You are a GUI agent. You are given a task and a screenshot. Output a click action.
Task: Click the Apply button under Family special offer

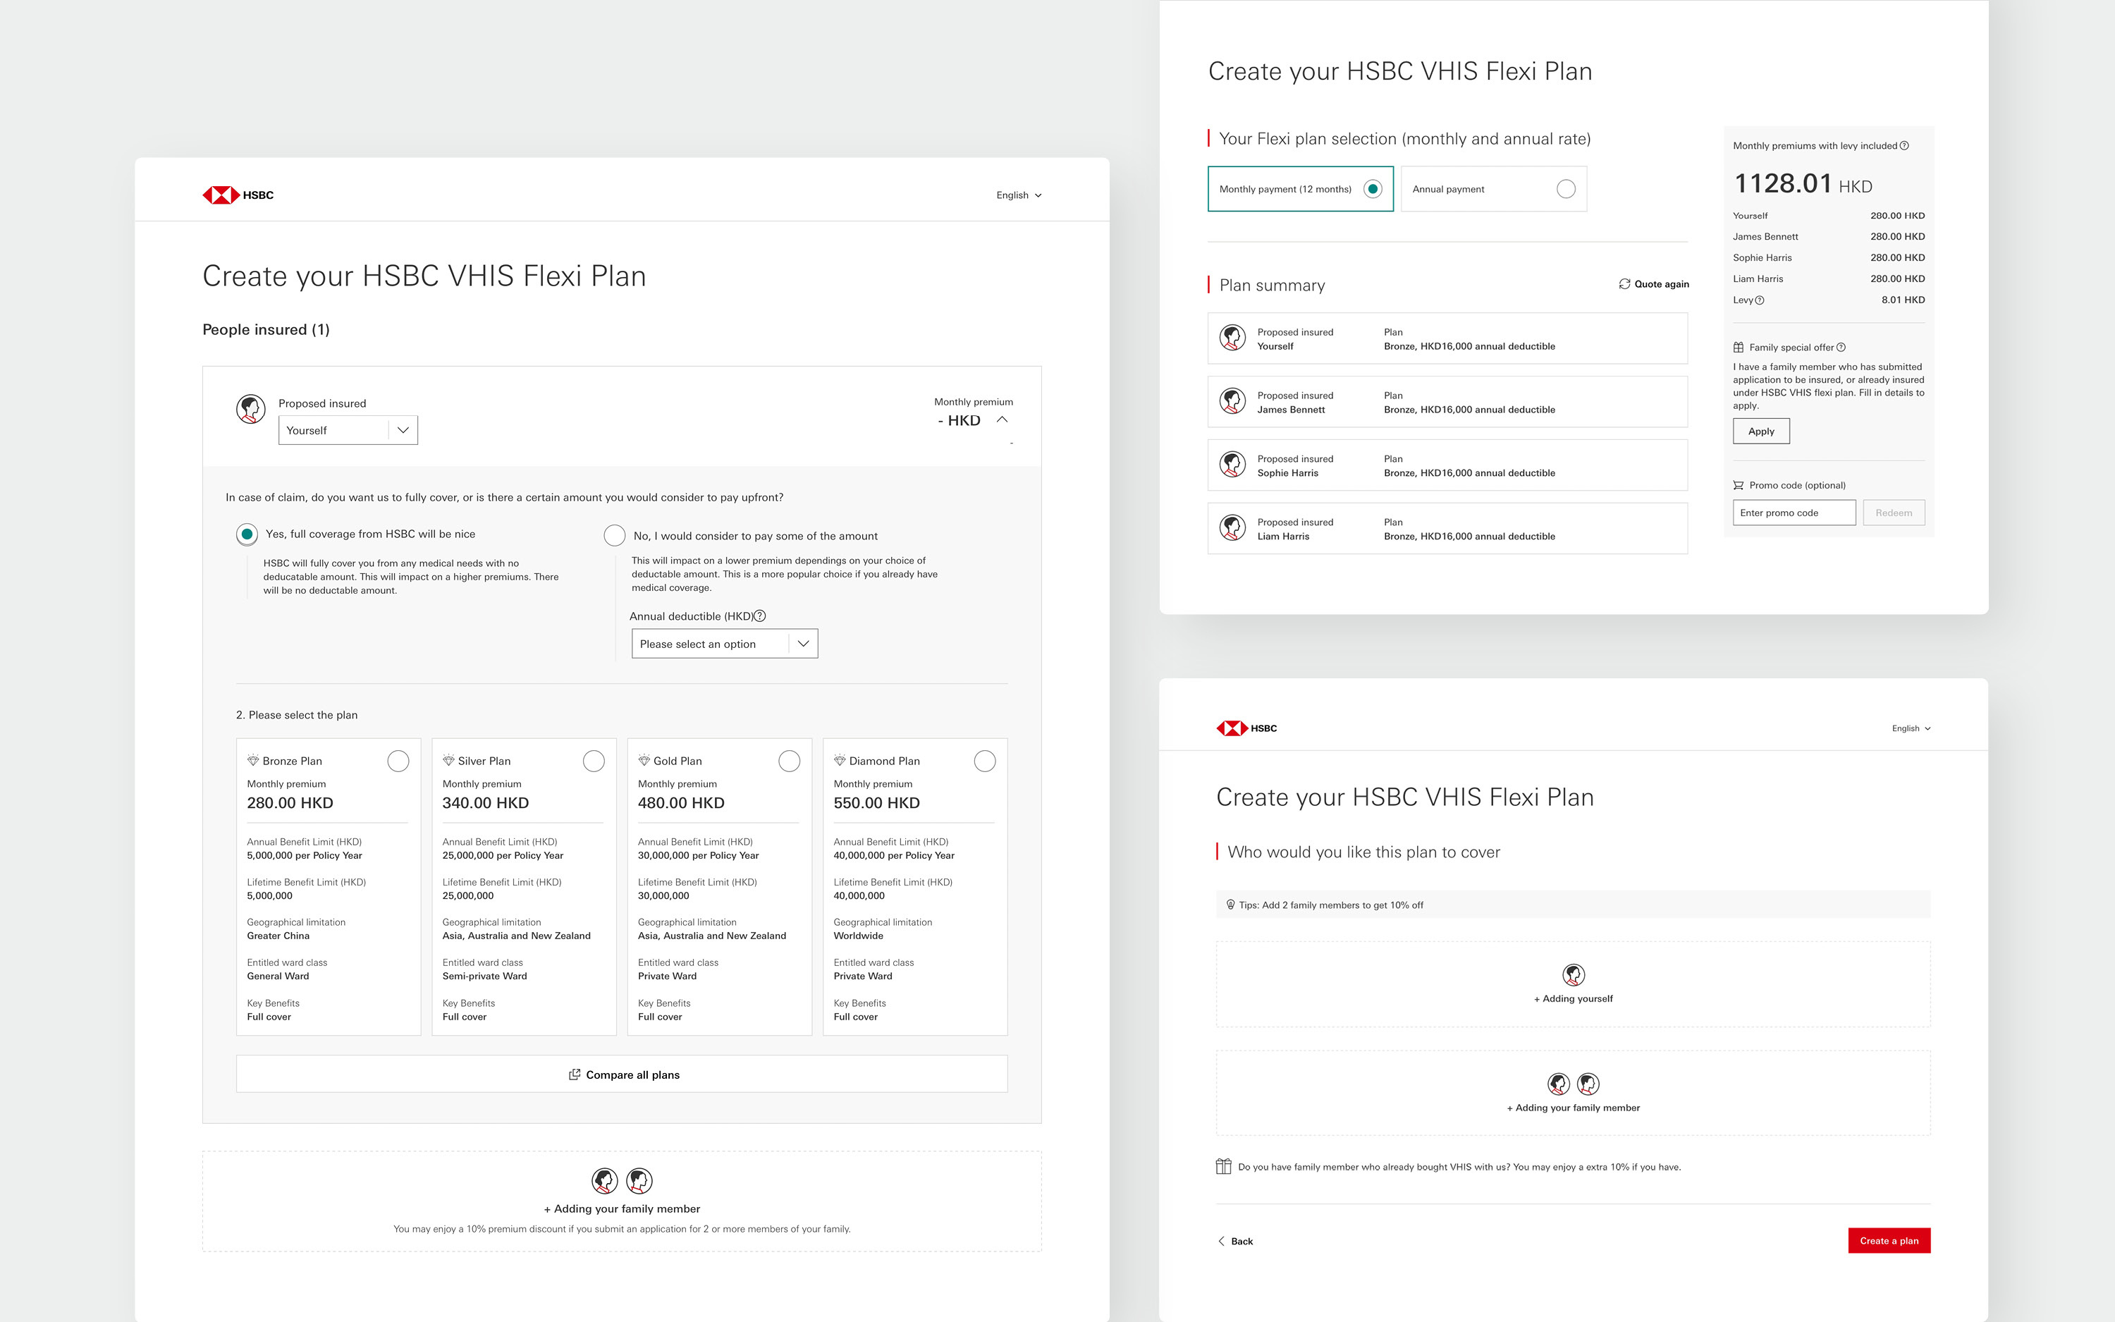(1761, 431)
